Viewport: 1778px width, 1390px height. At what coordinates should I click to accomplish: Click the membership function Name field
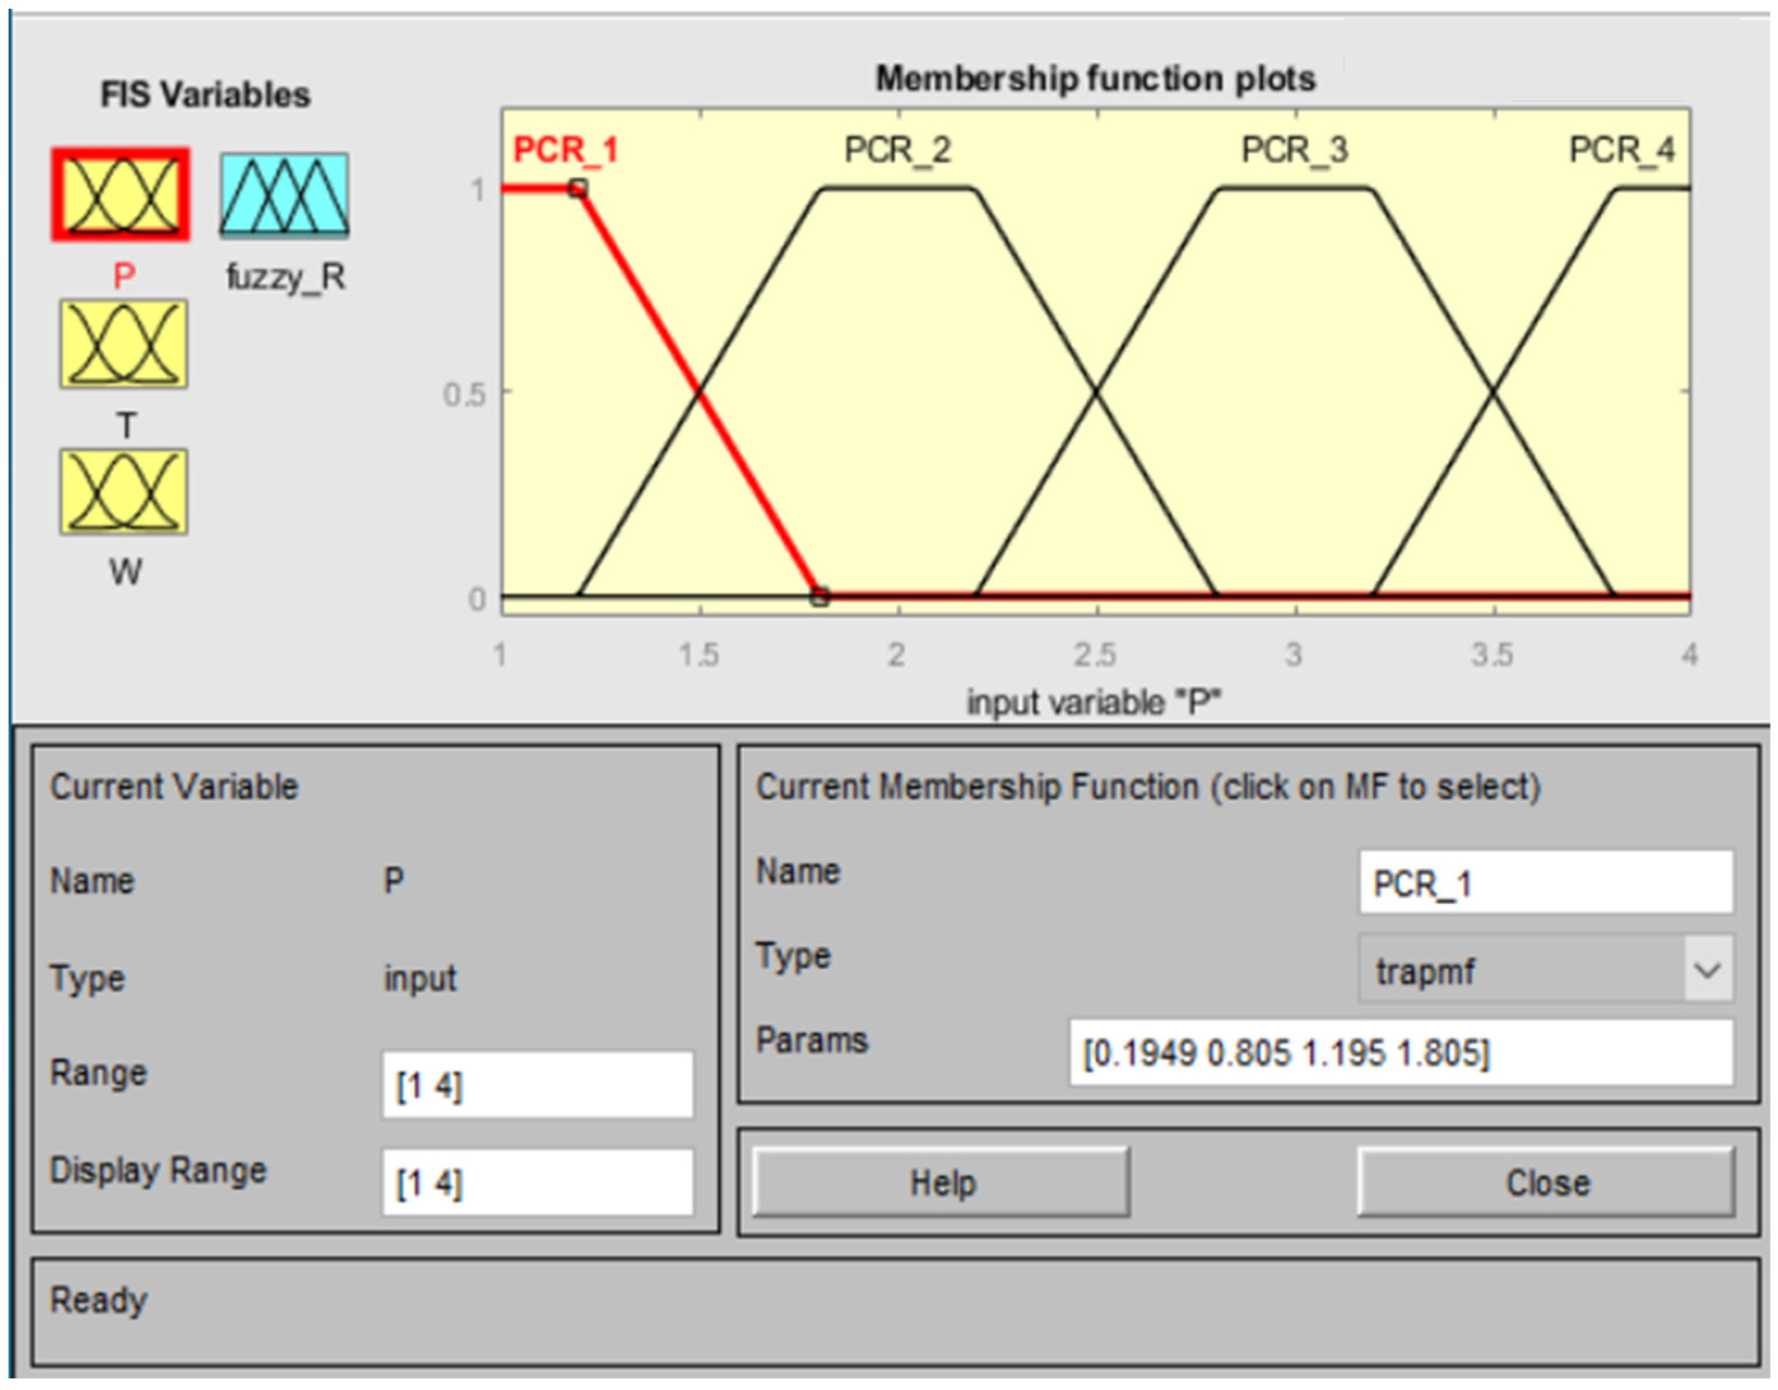[1545, 883]
